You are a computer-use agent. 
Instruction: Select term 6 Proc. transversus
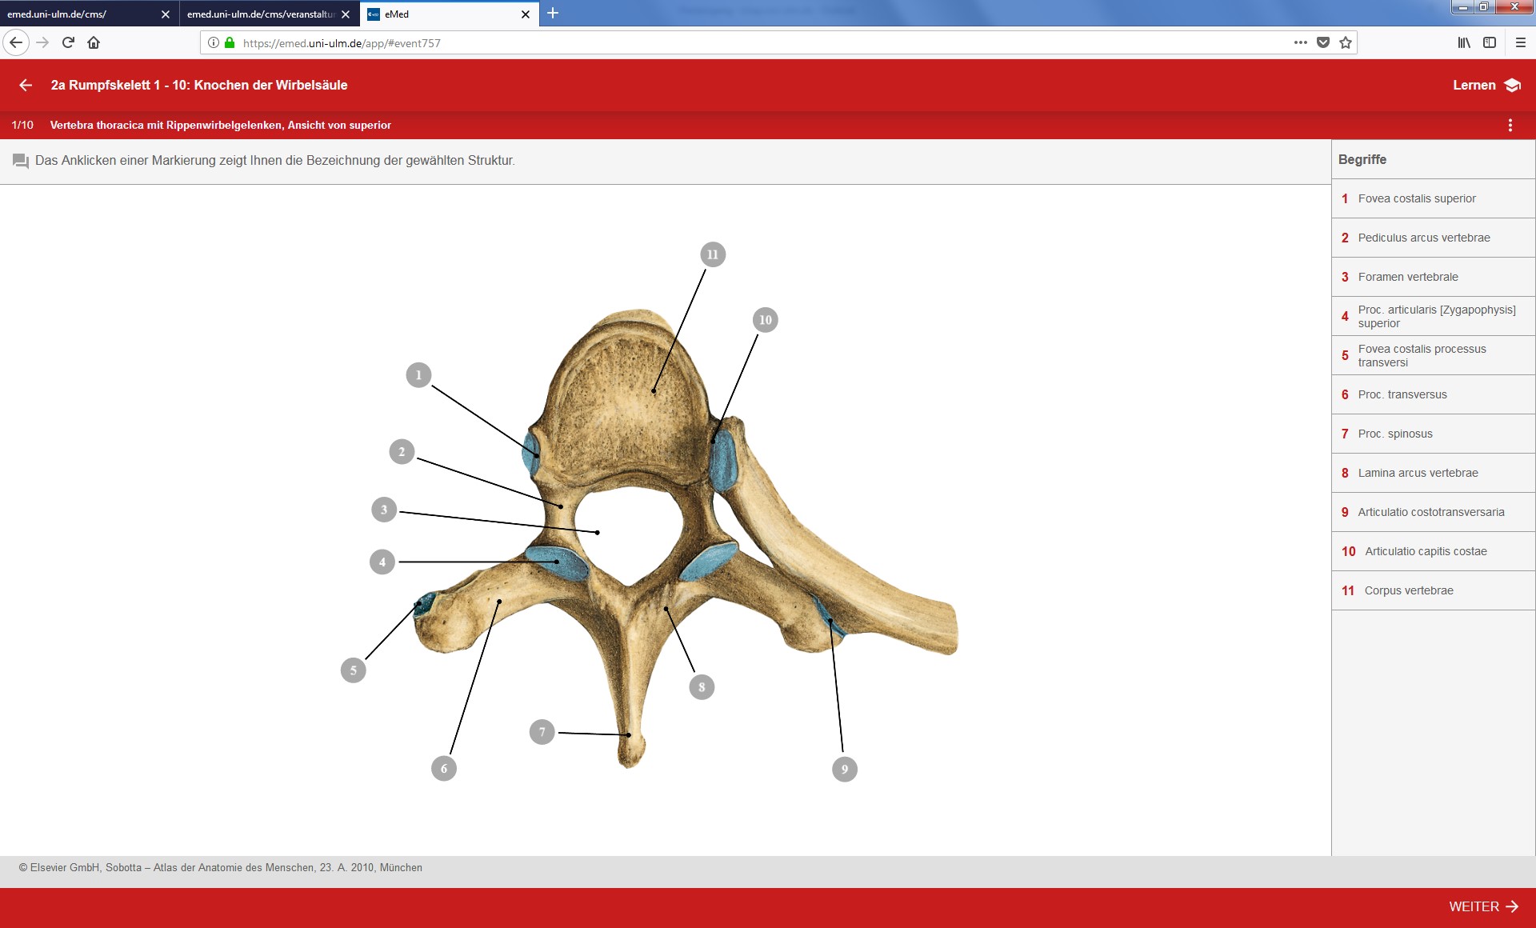1433,394
